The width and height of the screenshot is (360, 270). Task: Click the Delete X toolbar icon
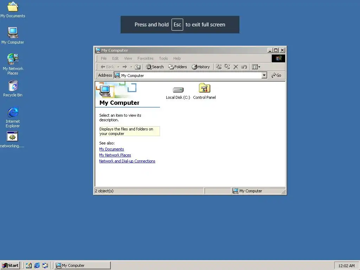(x=236, y=67)
